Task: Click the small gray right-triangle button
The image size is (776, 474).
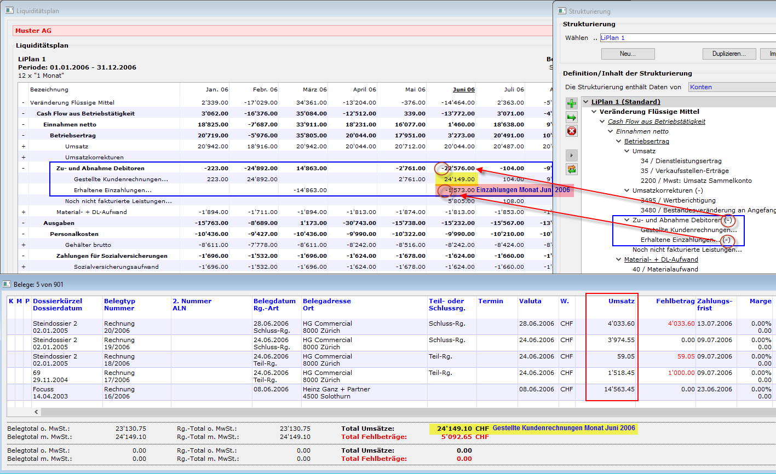Action: [x=572, y=155]
